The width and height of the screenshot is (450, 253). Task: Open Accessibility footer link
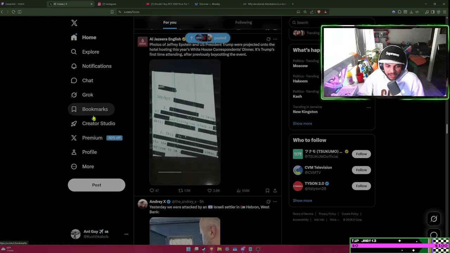click(x=301, y=220)
